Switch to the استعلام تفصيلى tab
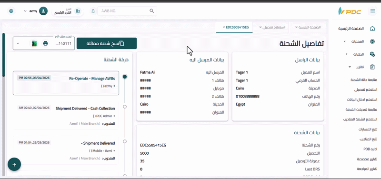This screenshot has height=179, width=381. (x=273, y=27)
